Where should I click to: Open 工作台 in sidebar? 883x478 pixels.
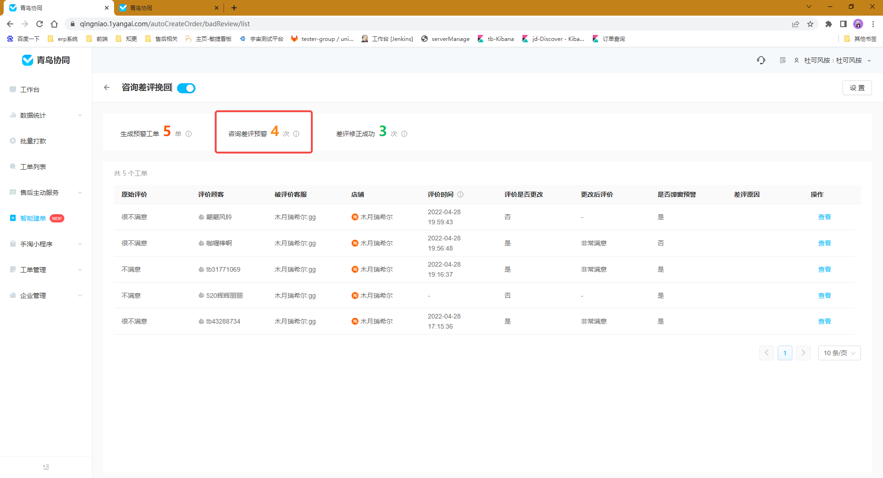tap(30, 90)
